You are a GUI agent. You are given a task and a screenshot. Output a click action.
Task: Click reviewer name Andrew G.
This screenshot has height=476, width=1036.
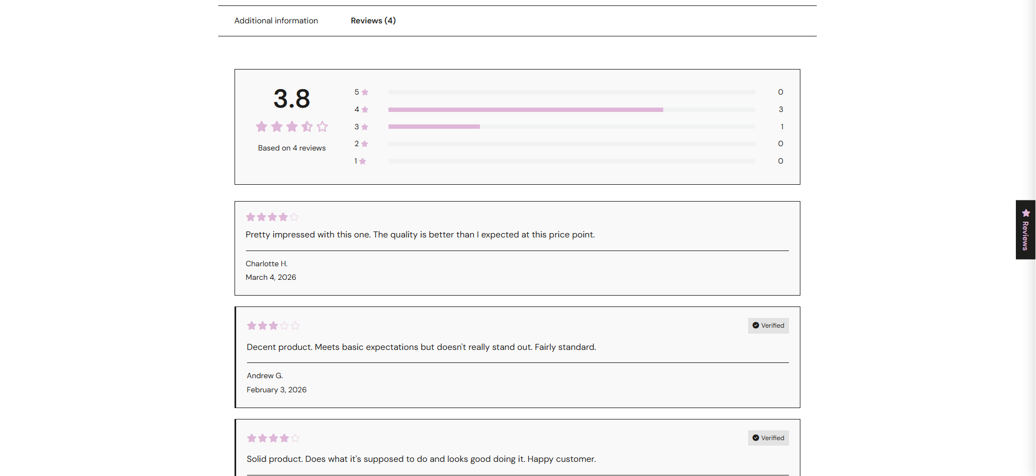[265, 375]
